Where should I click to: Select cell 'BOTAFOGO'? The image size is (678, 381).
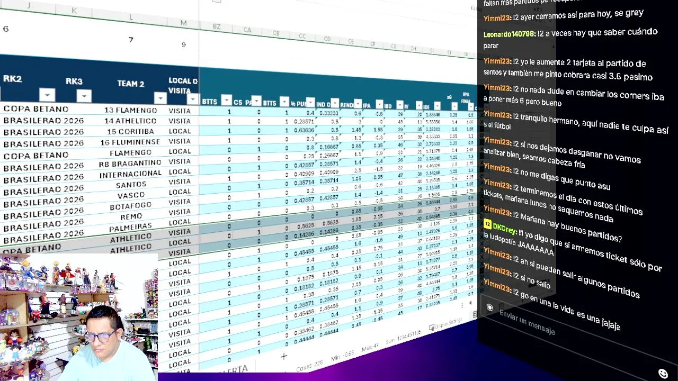point(131,205)
